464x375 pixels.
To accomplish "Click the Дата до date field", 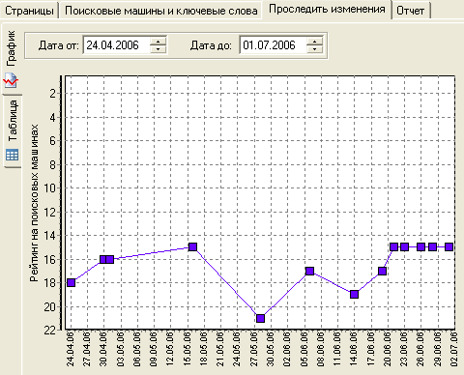I will (273, 45).
